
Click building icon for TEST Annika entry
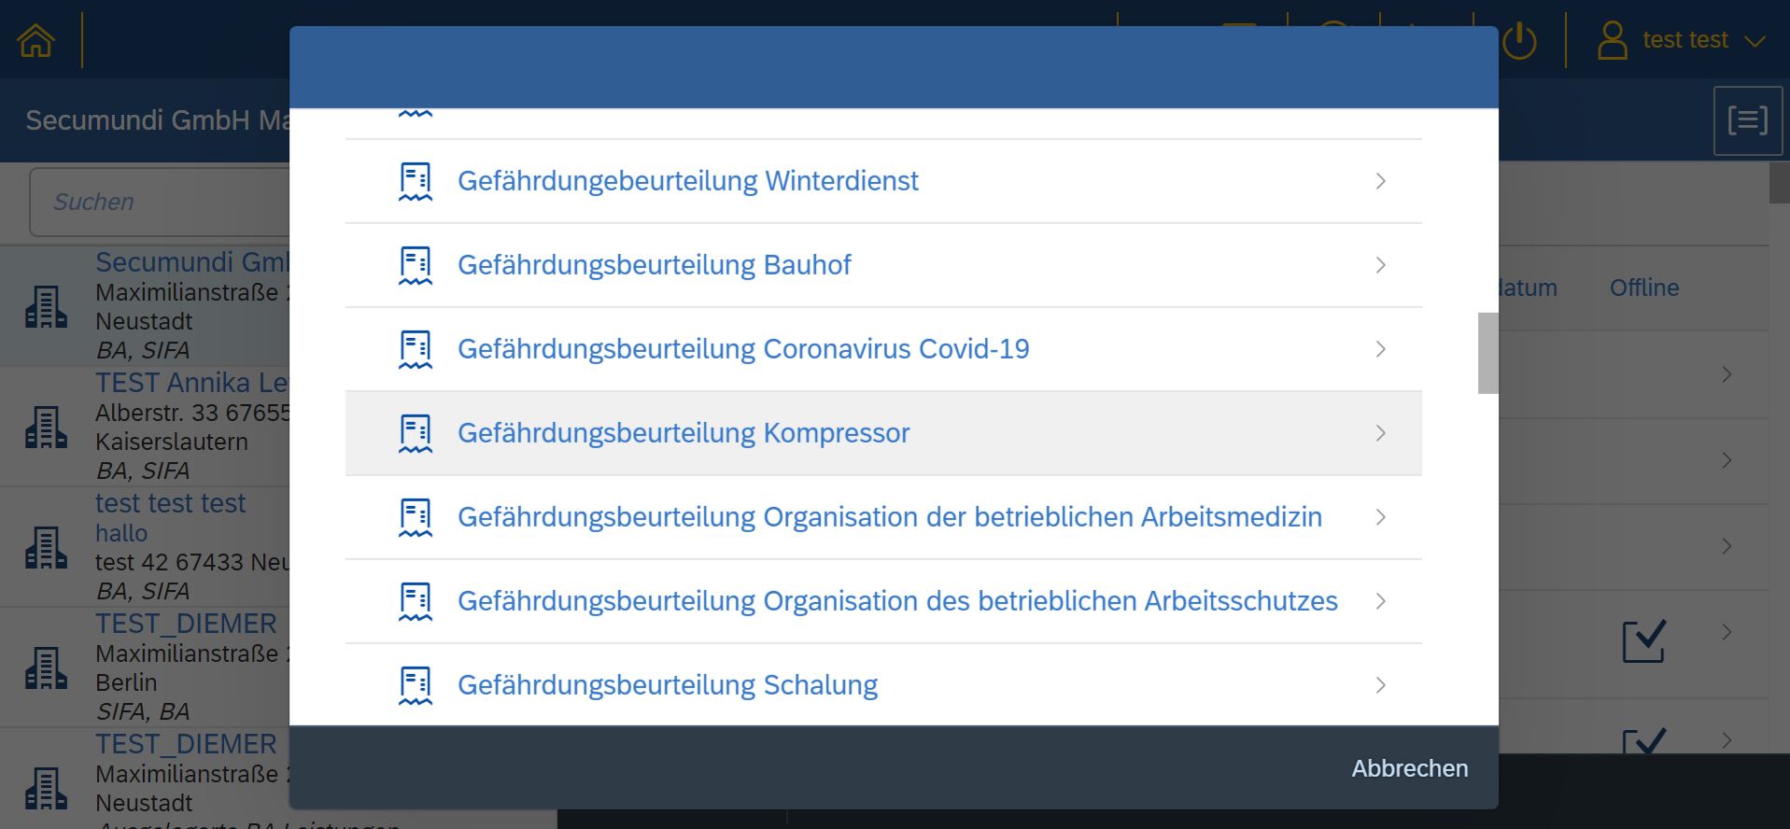[46, 428]
